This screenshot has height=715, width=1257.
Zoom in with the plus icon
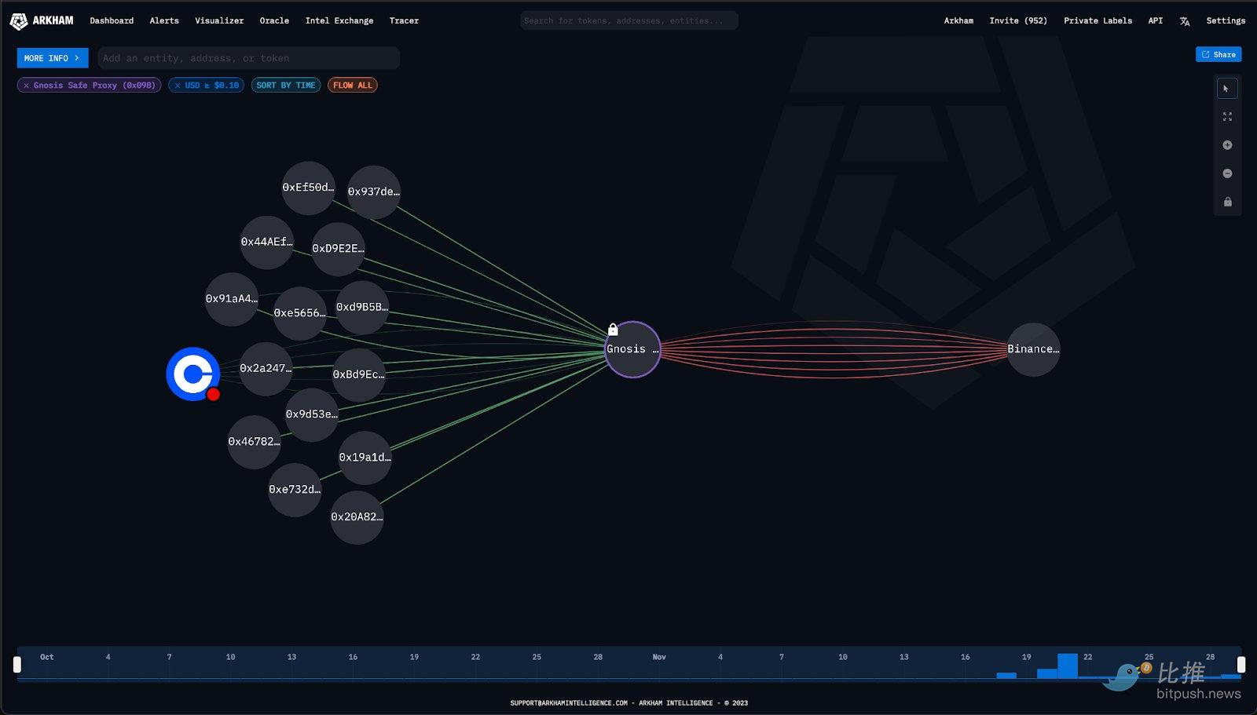(1227, 145)
